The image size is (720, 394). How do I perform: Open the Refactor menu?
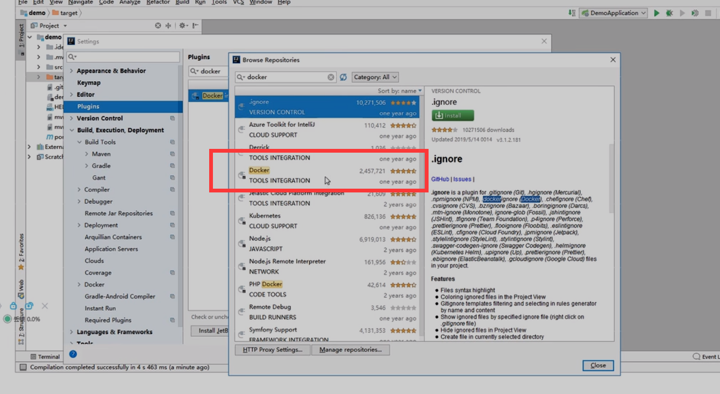click(158, 2)
